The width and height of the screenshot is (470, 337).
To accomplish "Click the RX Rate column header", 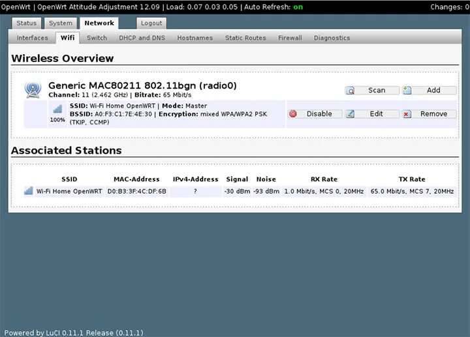I will [x=324, y=179].
